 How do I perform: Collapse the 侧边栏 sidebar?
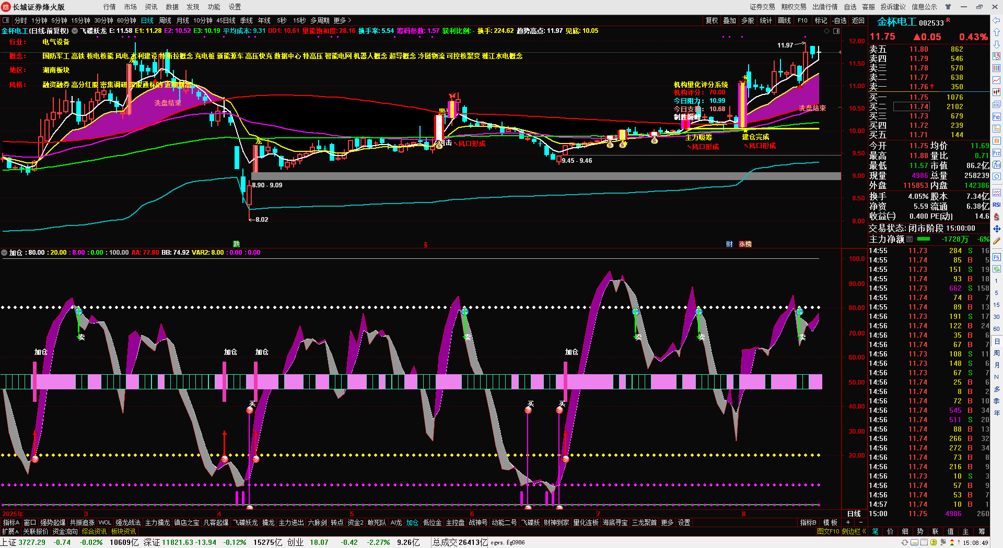(854, 531)
